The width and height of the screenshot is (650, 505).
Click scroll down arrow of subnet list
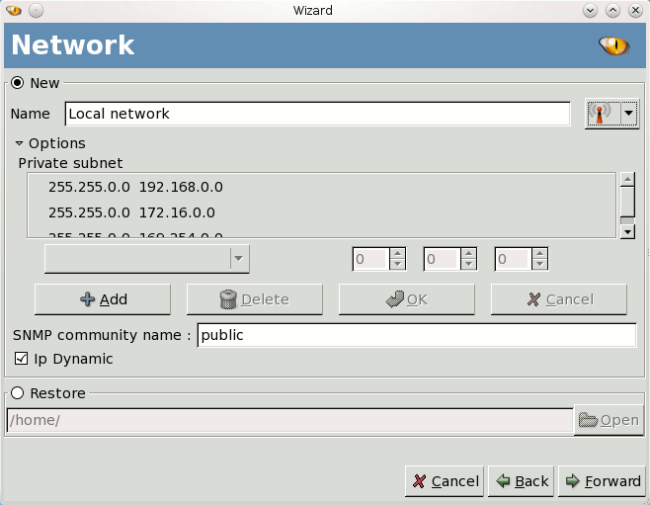(x=627, y=232)
